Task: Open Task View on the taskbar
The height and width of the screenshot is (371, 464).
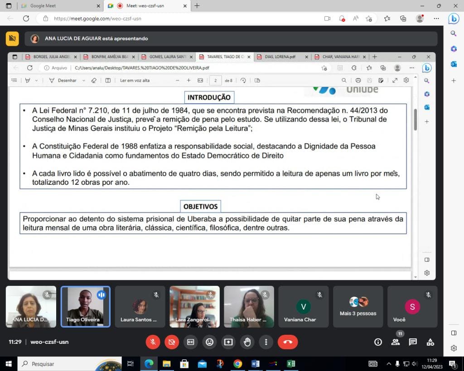Action: click(130, 364)
